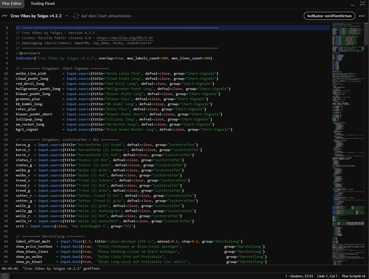Open version history showing Gestern, 23:53
Image resolution: width=369 pixels, height=279 pixels.
(x=299, y=276)
